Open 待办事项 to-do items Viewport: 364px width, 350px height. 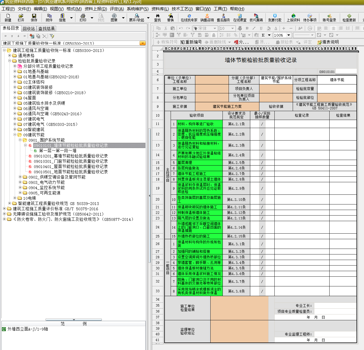click(310, 18)
